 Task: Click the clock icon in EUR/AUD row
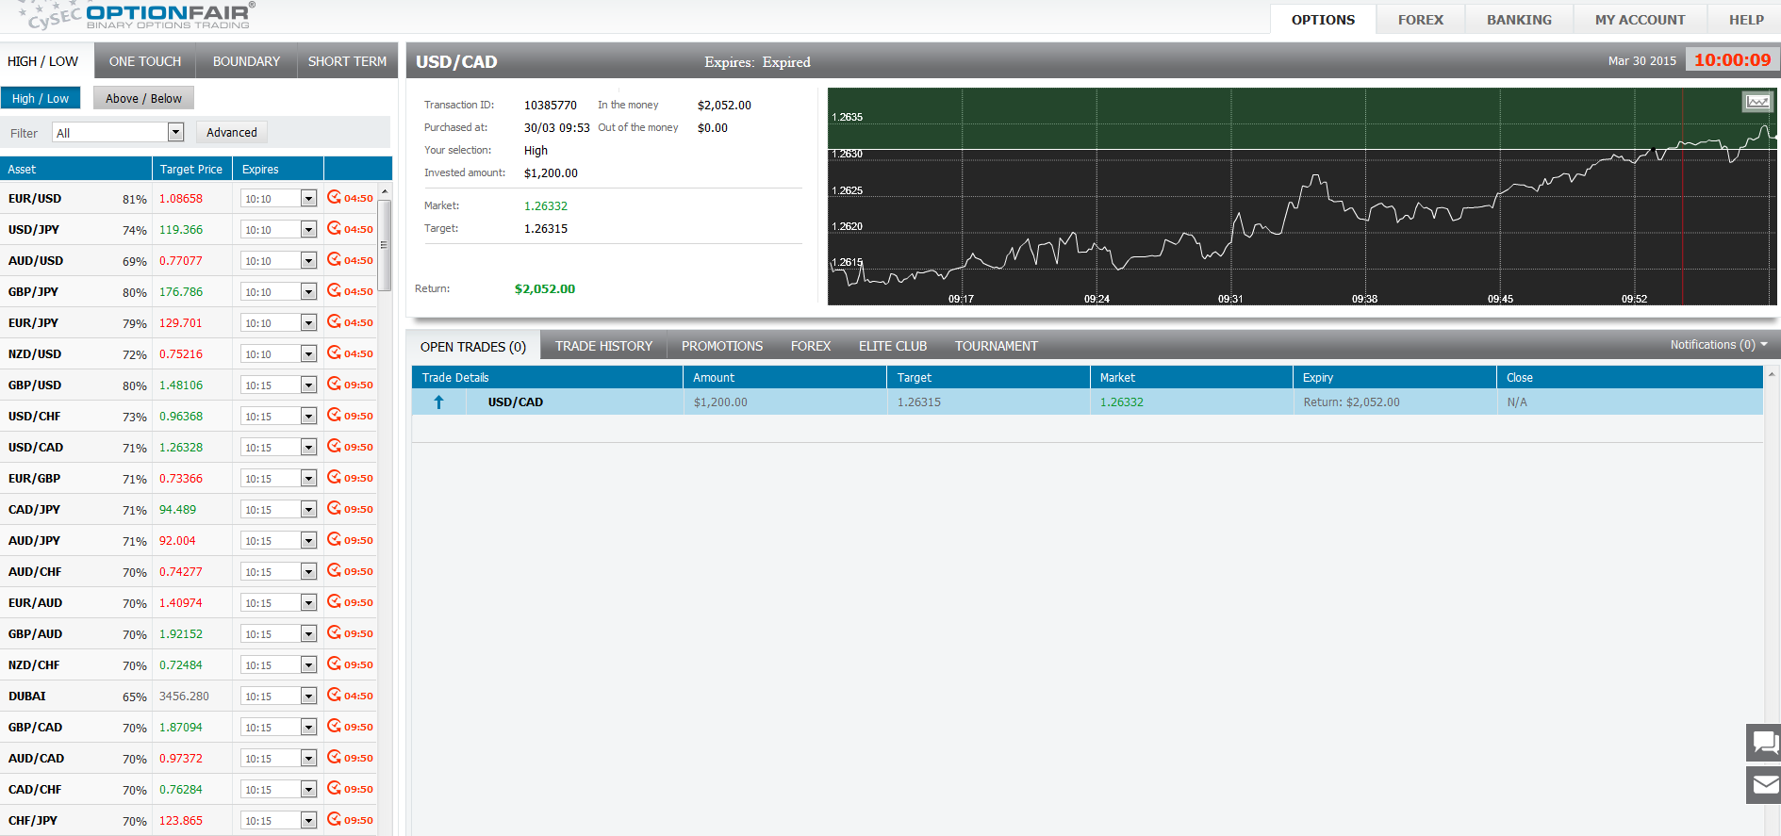pyautogui.click(x=334, y=601)
